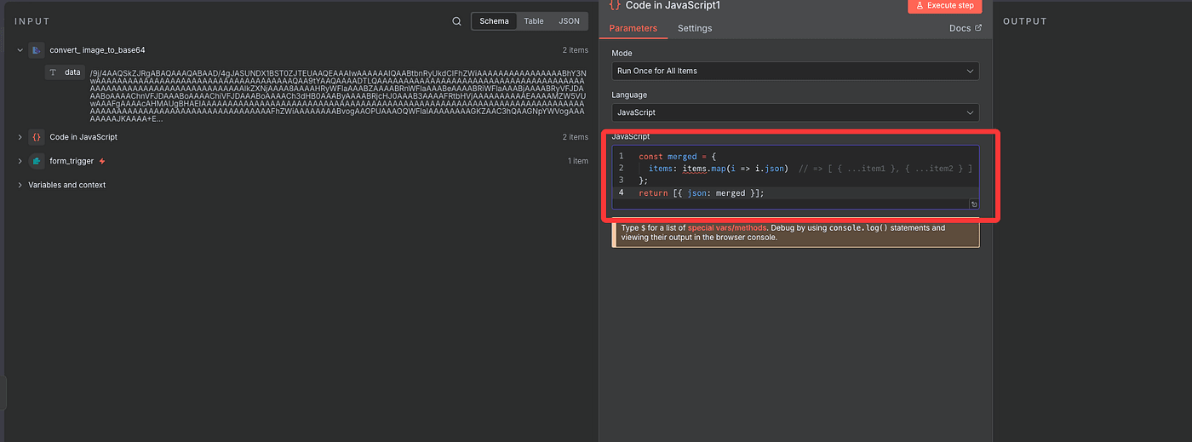Click the red lightning bolt trigger icon
Screen dimensions: 1192x442
coord(102,161)
